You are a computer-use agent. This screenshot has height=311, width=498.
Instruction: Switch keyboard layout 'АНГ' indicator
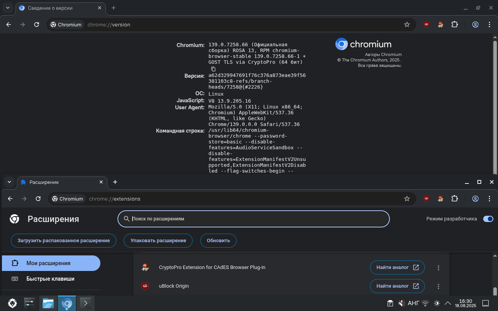[x=413, y=303]
